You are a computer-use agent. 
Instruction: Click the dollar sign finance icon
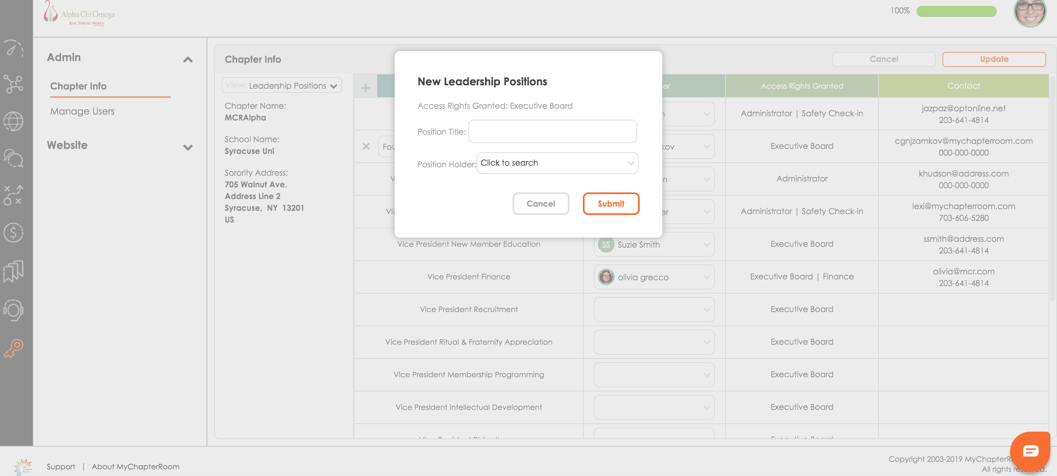[x=13, y=233]
